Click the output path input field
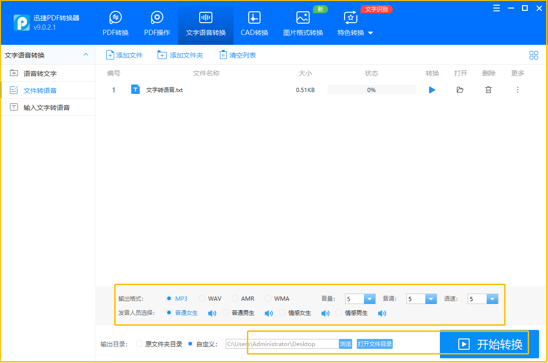This screenshot has width=548, height=363. click(282, 344)
